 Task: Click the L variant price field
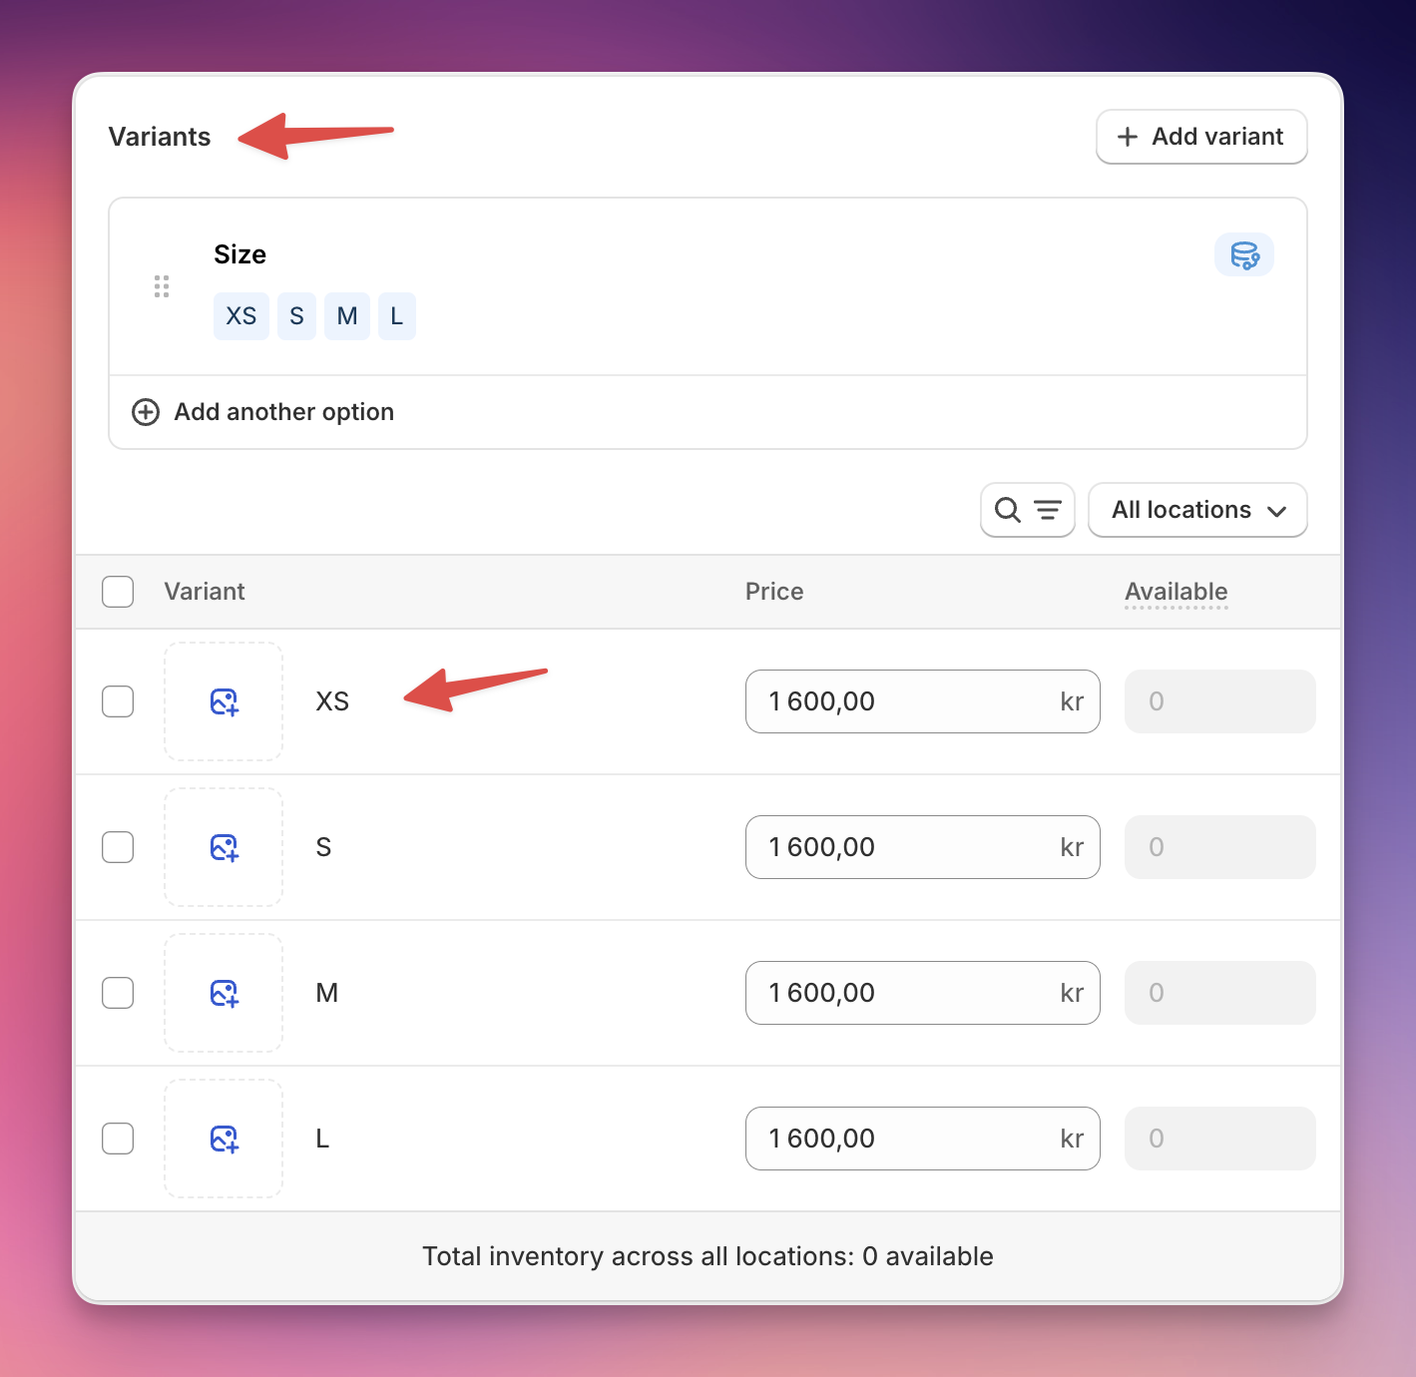(923, 1139)
